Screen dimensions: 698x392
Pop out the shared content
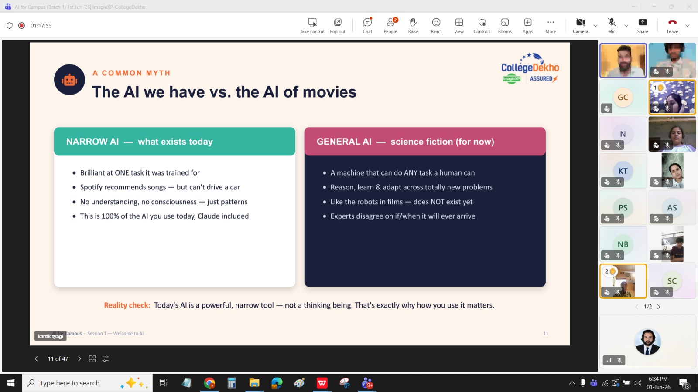338,26
